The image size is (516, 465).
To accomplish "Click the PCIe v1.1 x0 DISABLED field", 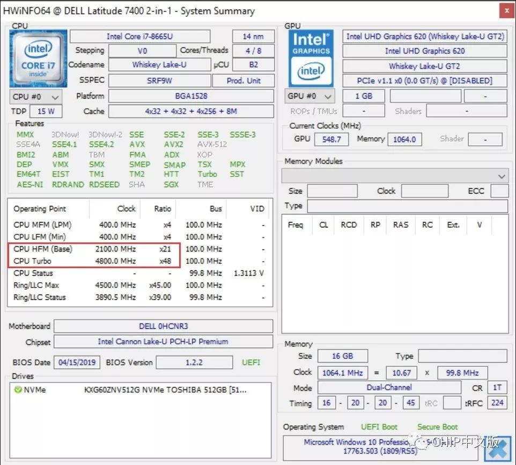I will pos(425,80).
